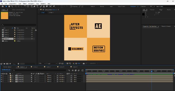Click the snapshot camera icon below the viewer

coord(84,63)
